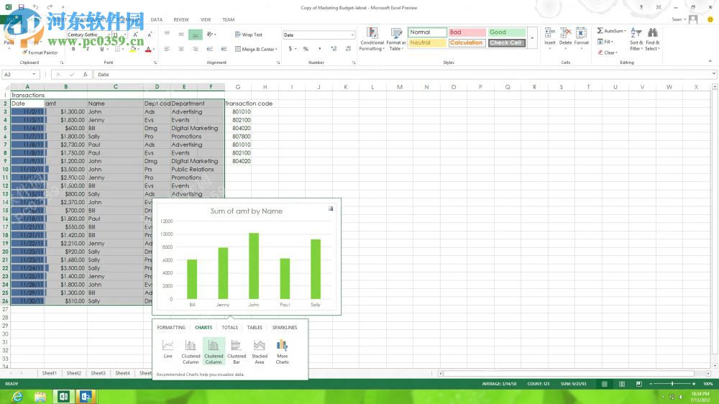Click Increase Indent button
Viewport: 719px width, 404px height.
click(224, 49)
